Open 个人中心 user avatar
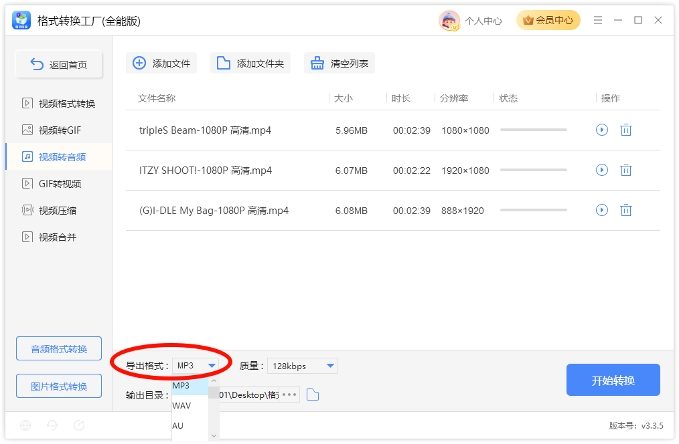679x444 pixels. [x=449, y=20]
